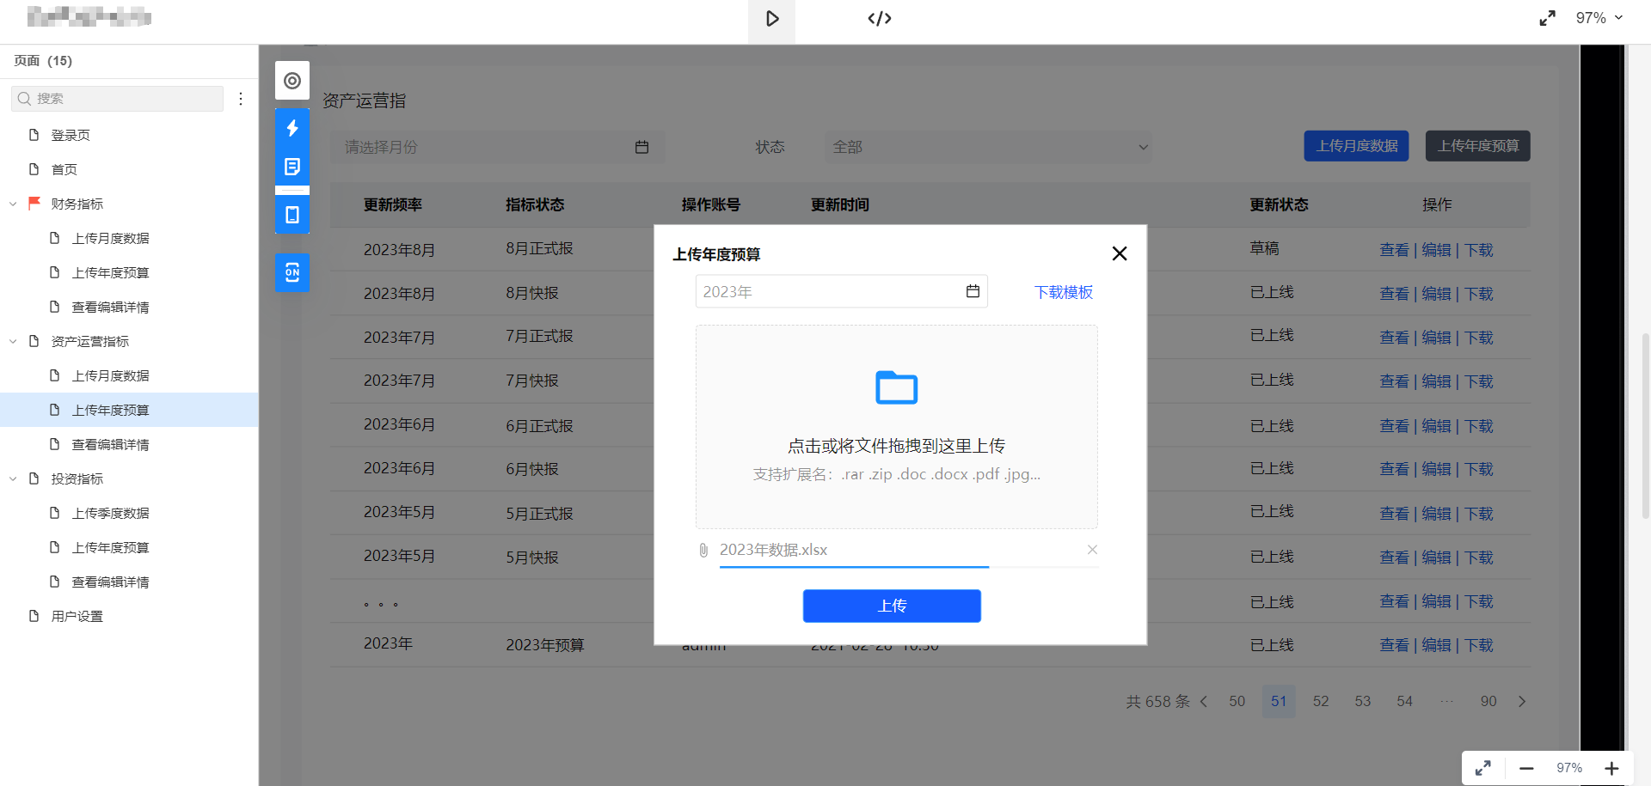Click the 点击或将文件拖拽到这里上传 text

coord(896,446)
